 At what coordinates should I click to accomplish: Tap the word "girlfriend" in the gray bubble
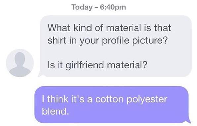85,65
